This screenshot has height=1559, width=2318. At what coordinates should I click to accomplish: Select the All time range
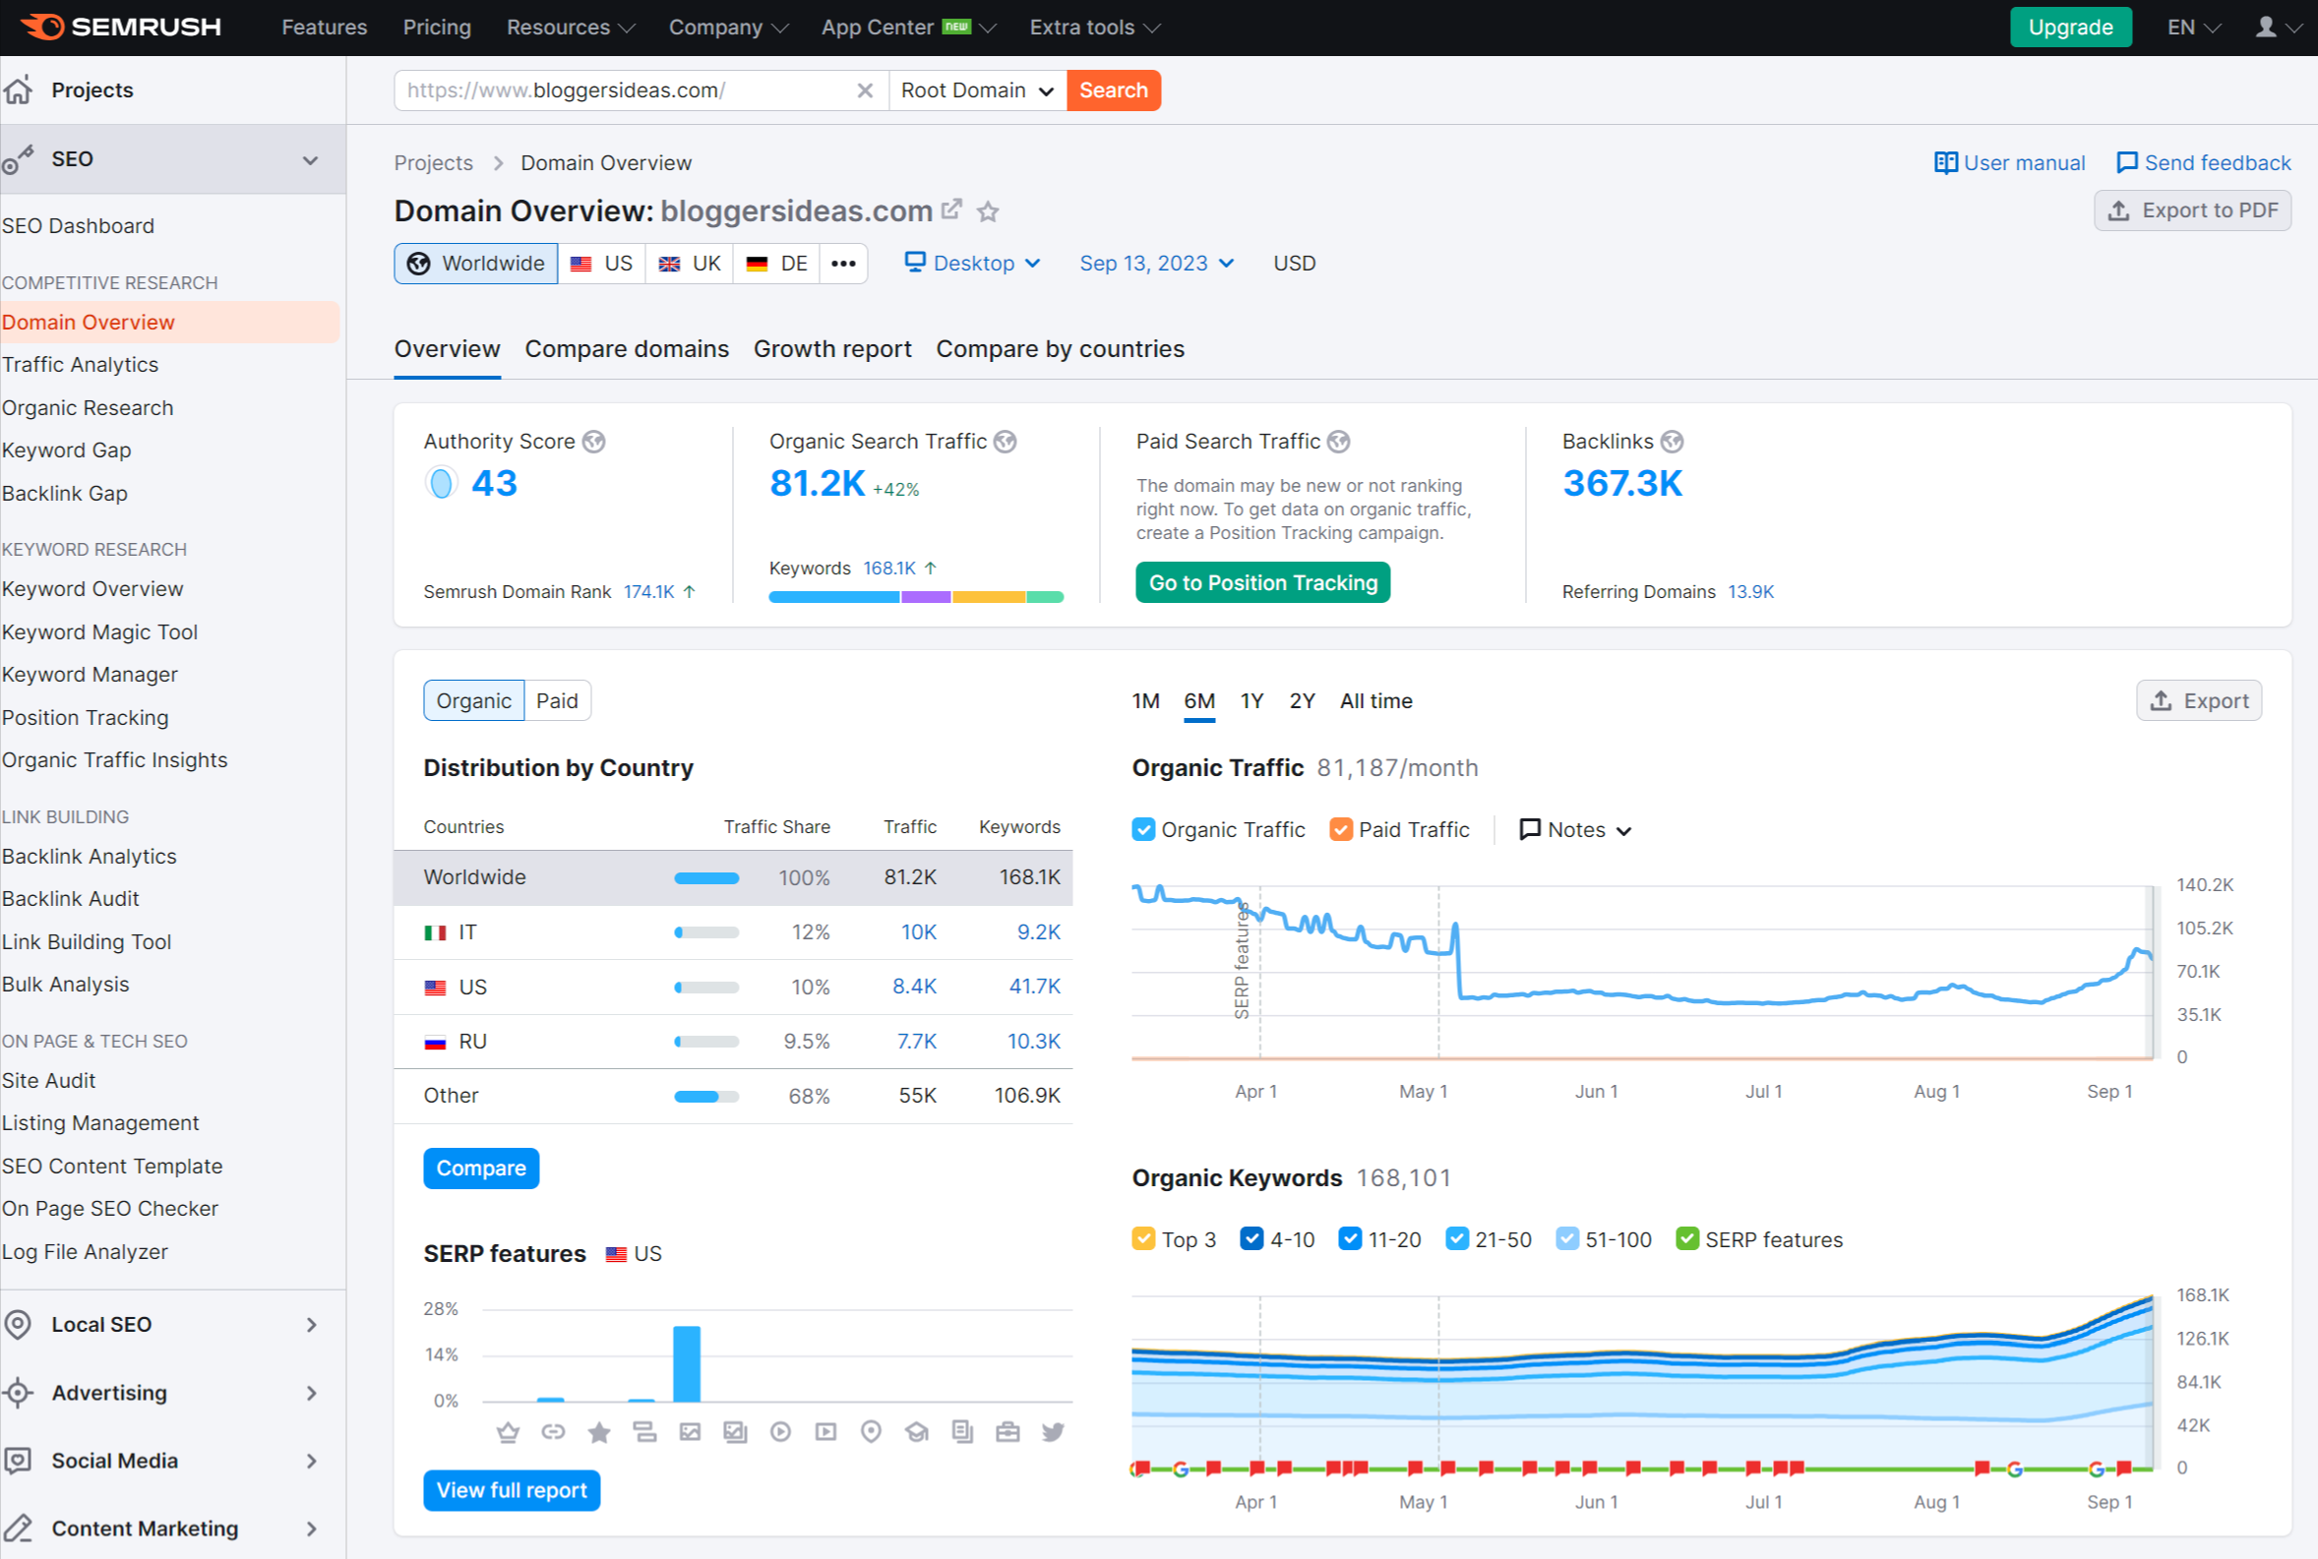point(1376,701)
